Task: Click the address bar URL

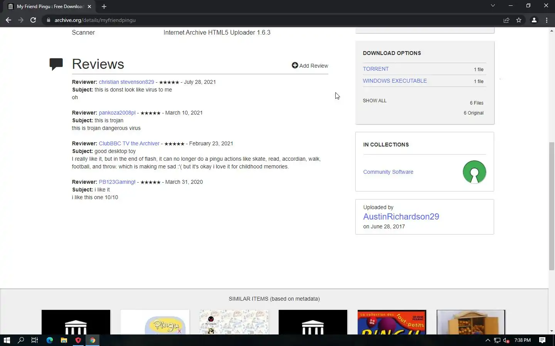Action: coord(95,20)
